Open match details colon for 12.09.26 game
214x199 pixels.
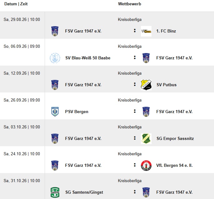[135, 84]
